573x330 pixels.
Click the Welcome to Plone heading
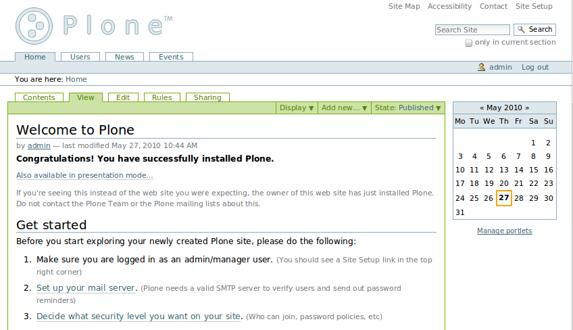[x=75, y=131]
